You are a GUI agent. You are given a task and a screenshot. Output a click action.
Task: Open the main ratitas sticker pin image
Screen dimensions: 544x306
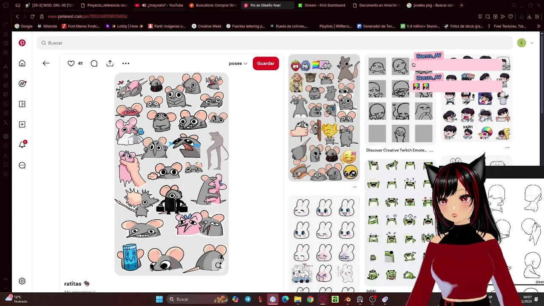tap(171, 174)
